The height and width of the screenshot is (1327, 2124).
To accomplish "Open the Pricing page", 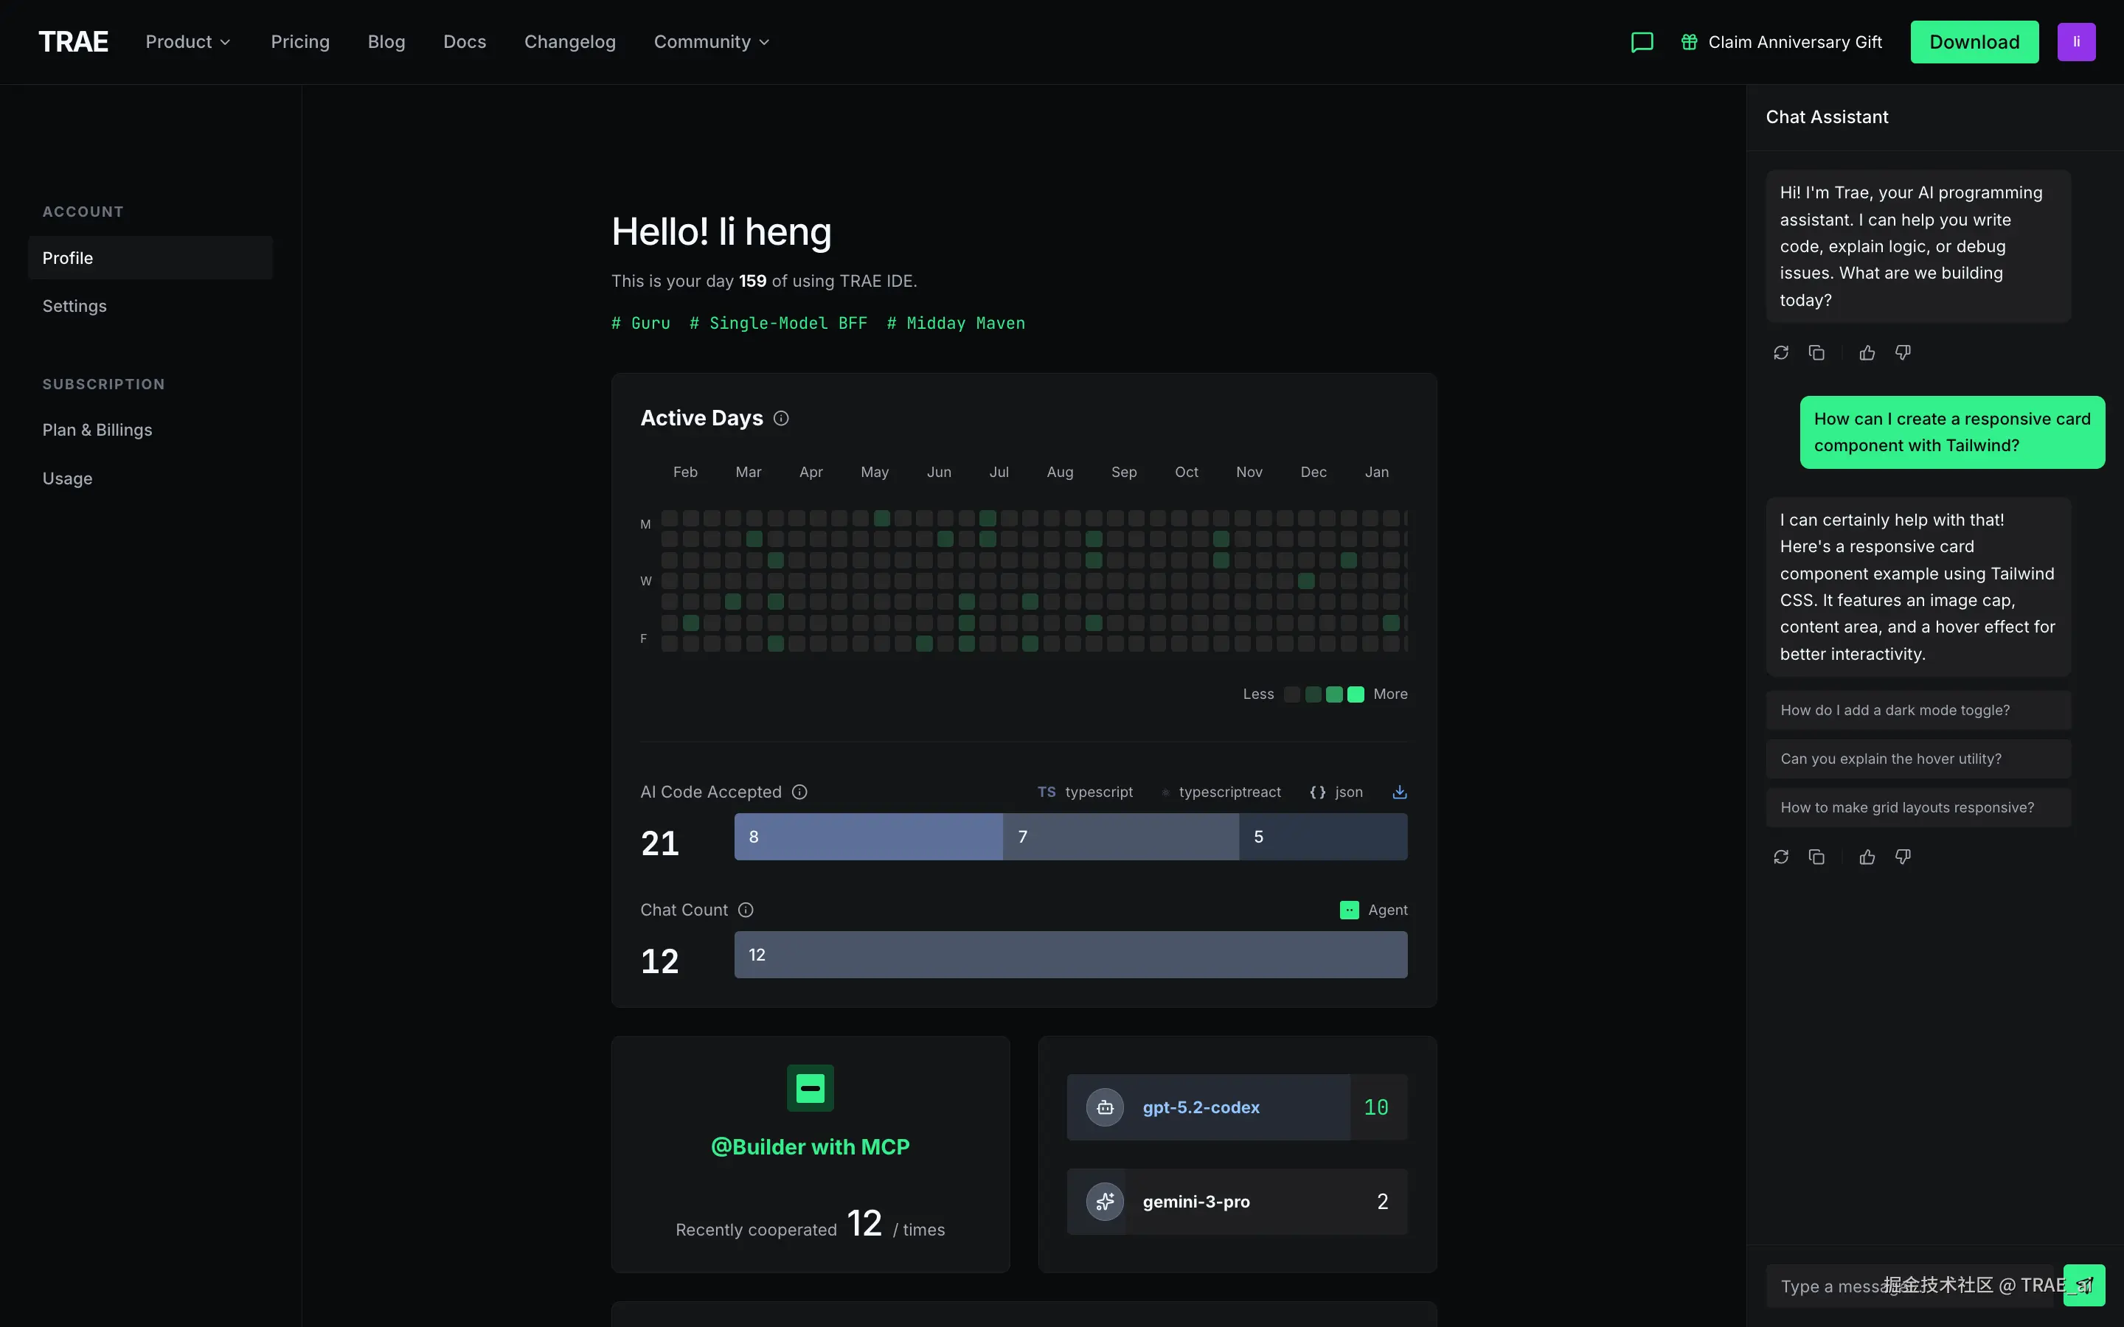I will (300, 42).
